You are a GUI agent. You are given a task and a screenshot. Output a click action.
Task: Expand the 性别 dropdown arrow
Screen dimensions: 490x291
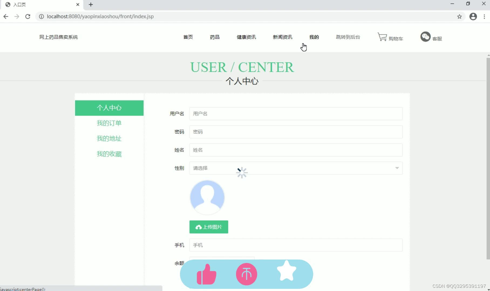point(397,168)
